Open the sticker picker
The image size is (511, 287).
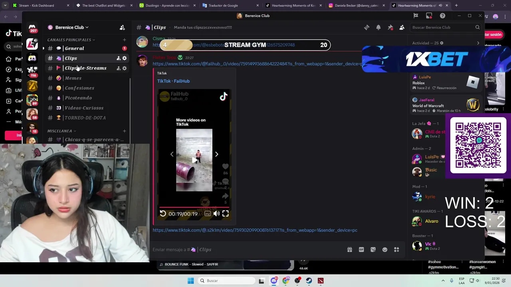(x=373, y=250)
